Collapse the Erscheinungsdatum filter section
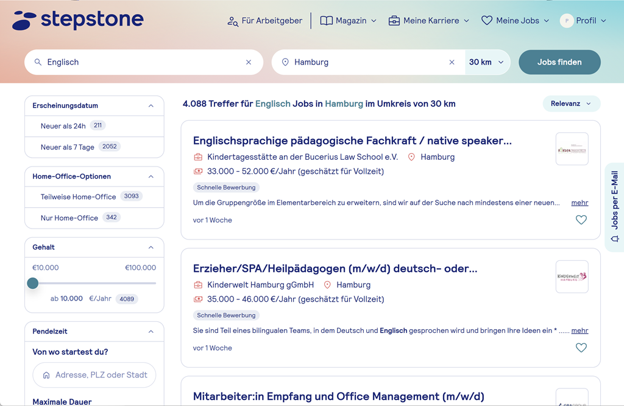Screen dimensions: 624x406 pos(151,105)
